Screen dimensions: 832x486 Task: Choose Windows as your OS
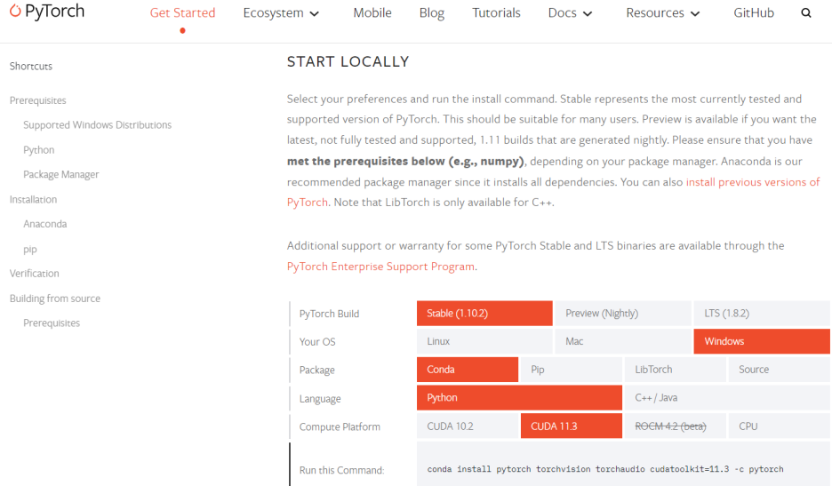click(x=762, y=341)
